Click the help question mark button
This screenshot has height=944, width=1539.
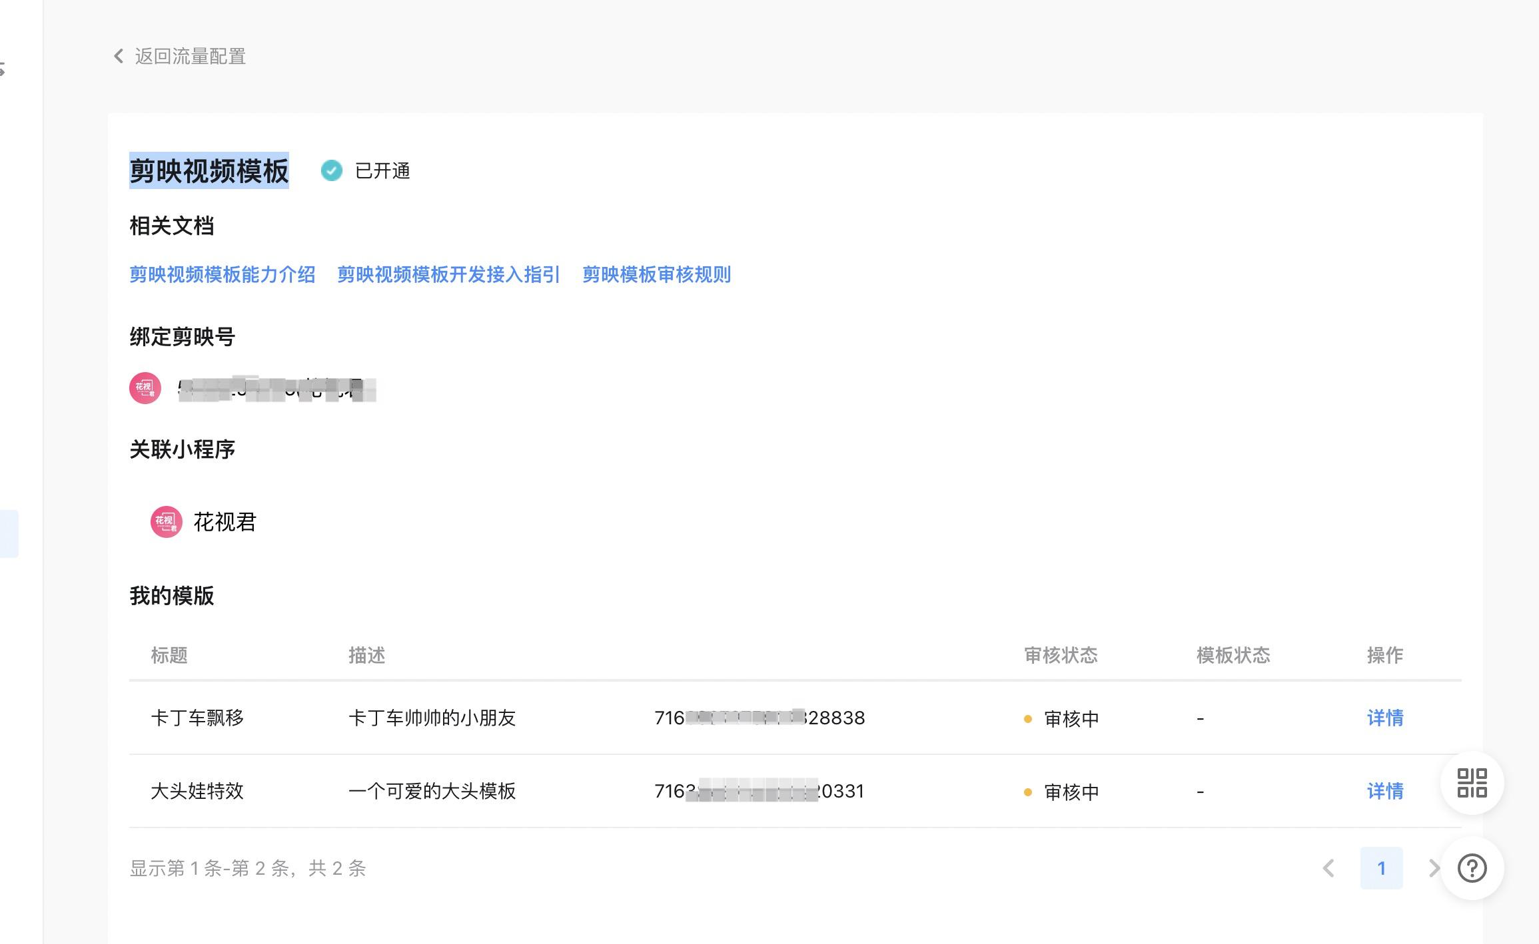point(1472,868)
